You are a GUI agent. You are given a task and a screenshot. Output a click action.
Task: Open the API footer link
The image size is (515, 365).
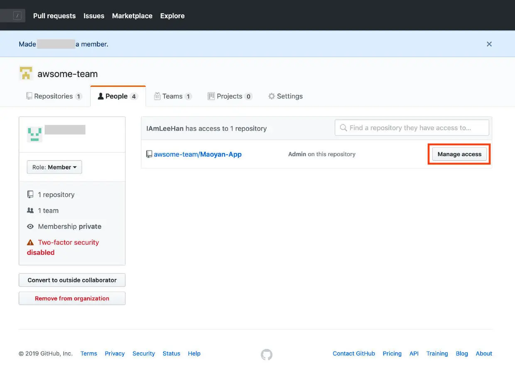pyautogui.click(x=414, y=353)
